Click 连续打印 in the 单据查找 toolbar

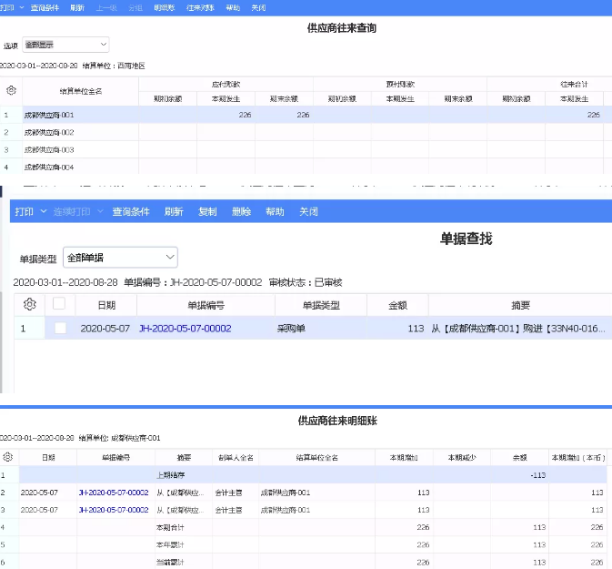tap(72, 211)
